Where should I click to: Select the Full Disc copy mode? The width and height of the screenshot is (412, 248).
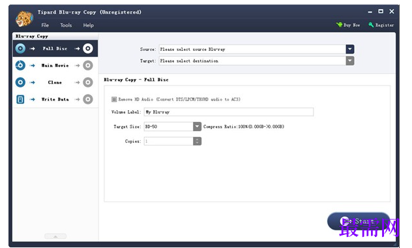pyautogui.click(x=55, y=48)
